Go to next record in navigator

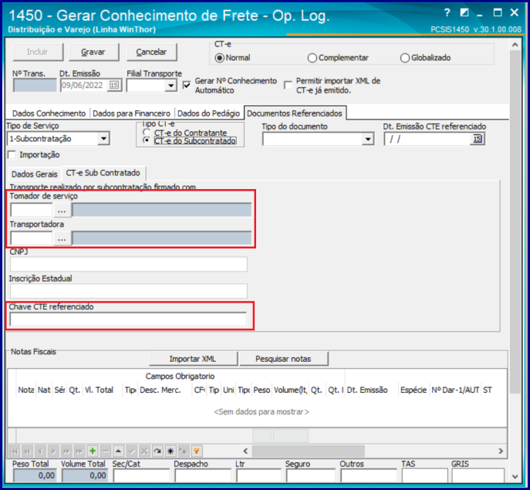point(53,451)
